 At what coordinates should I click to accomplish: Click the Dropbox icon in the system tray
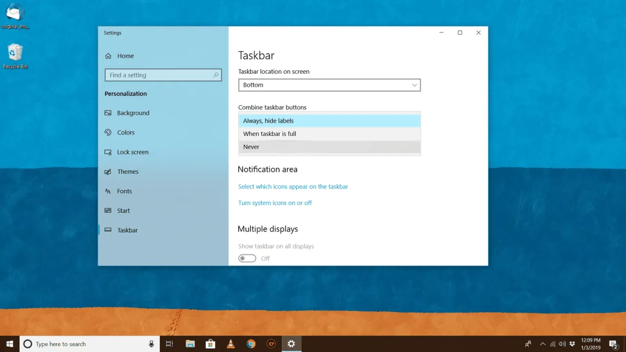point(572,344)
